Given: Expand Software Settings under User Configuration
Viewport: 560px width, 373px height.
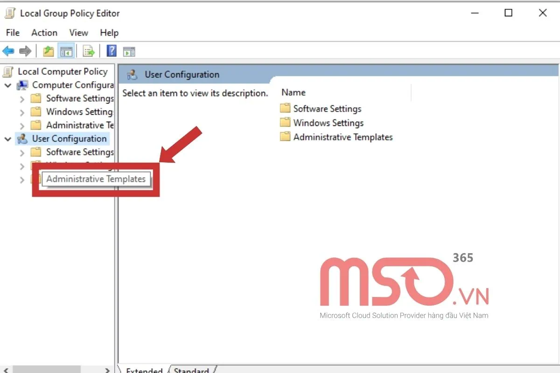Looking at the screenshot, I should tap(22, 152).
